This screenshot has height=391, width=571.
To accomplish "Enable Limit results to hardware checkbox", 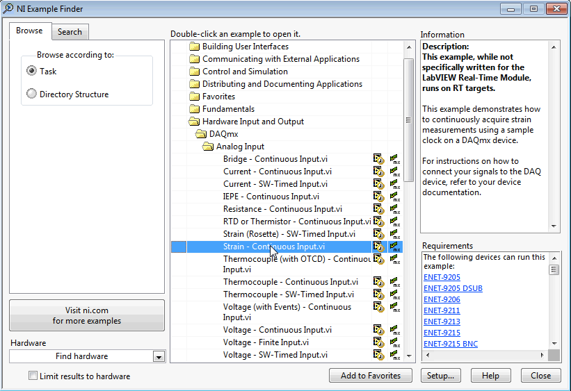I will tap(33, 376).
